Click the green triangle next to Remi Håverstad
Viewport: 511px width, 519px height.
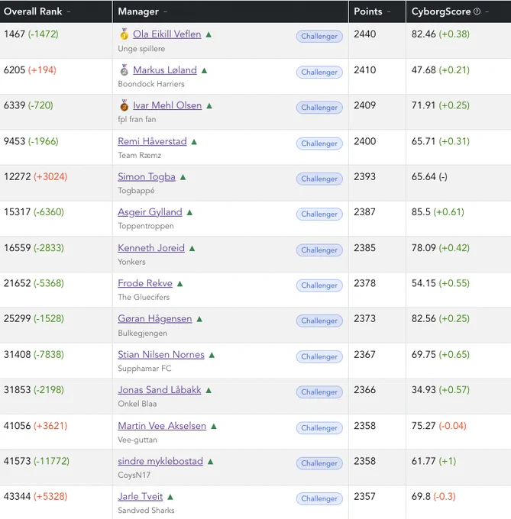[195, 142]
